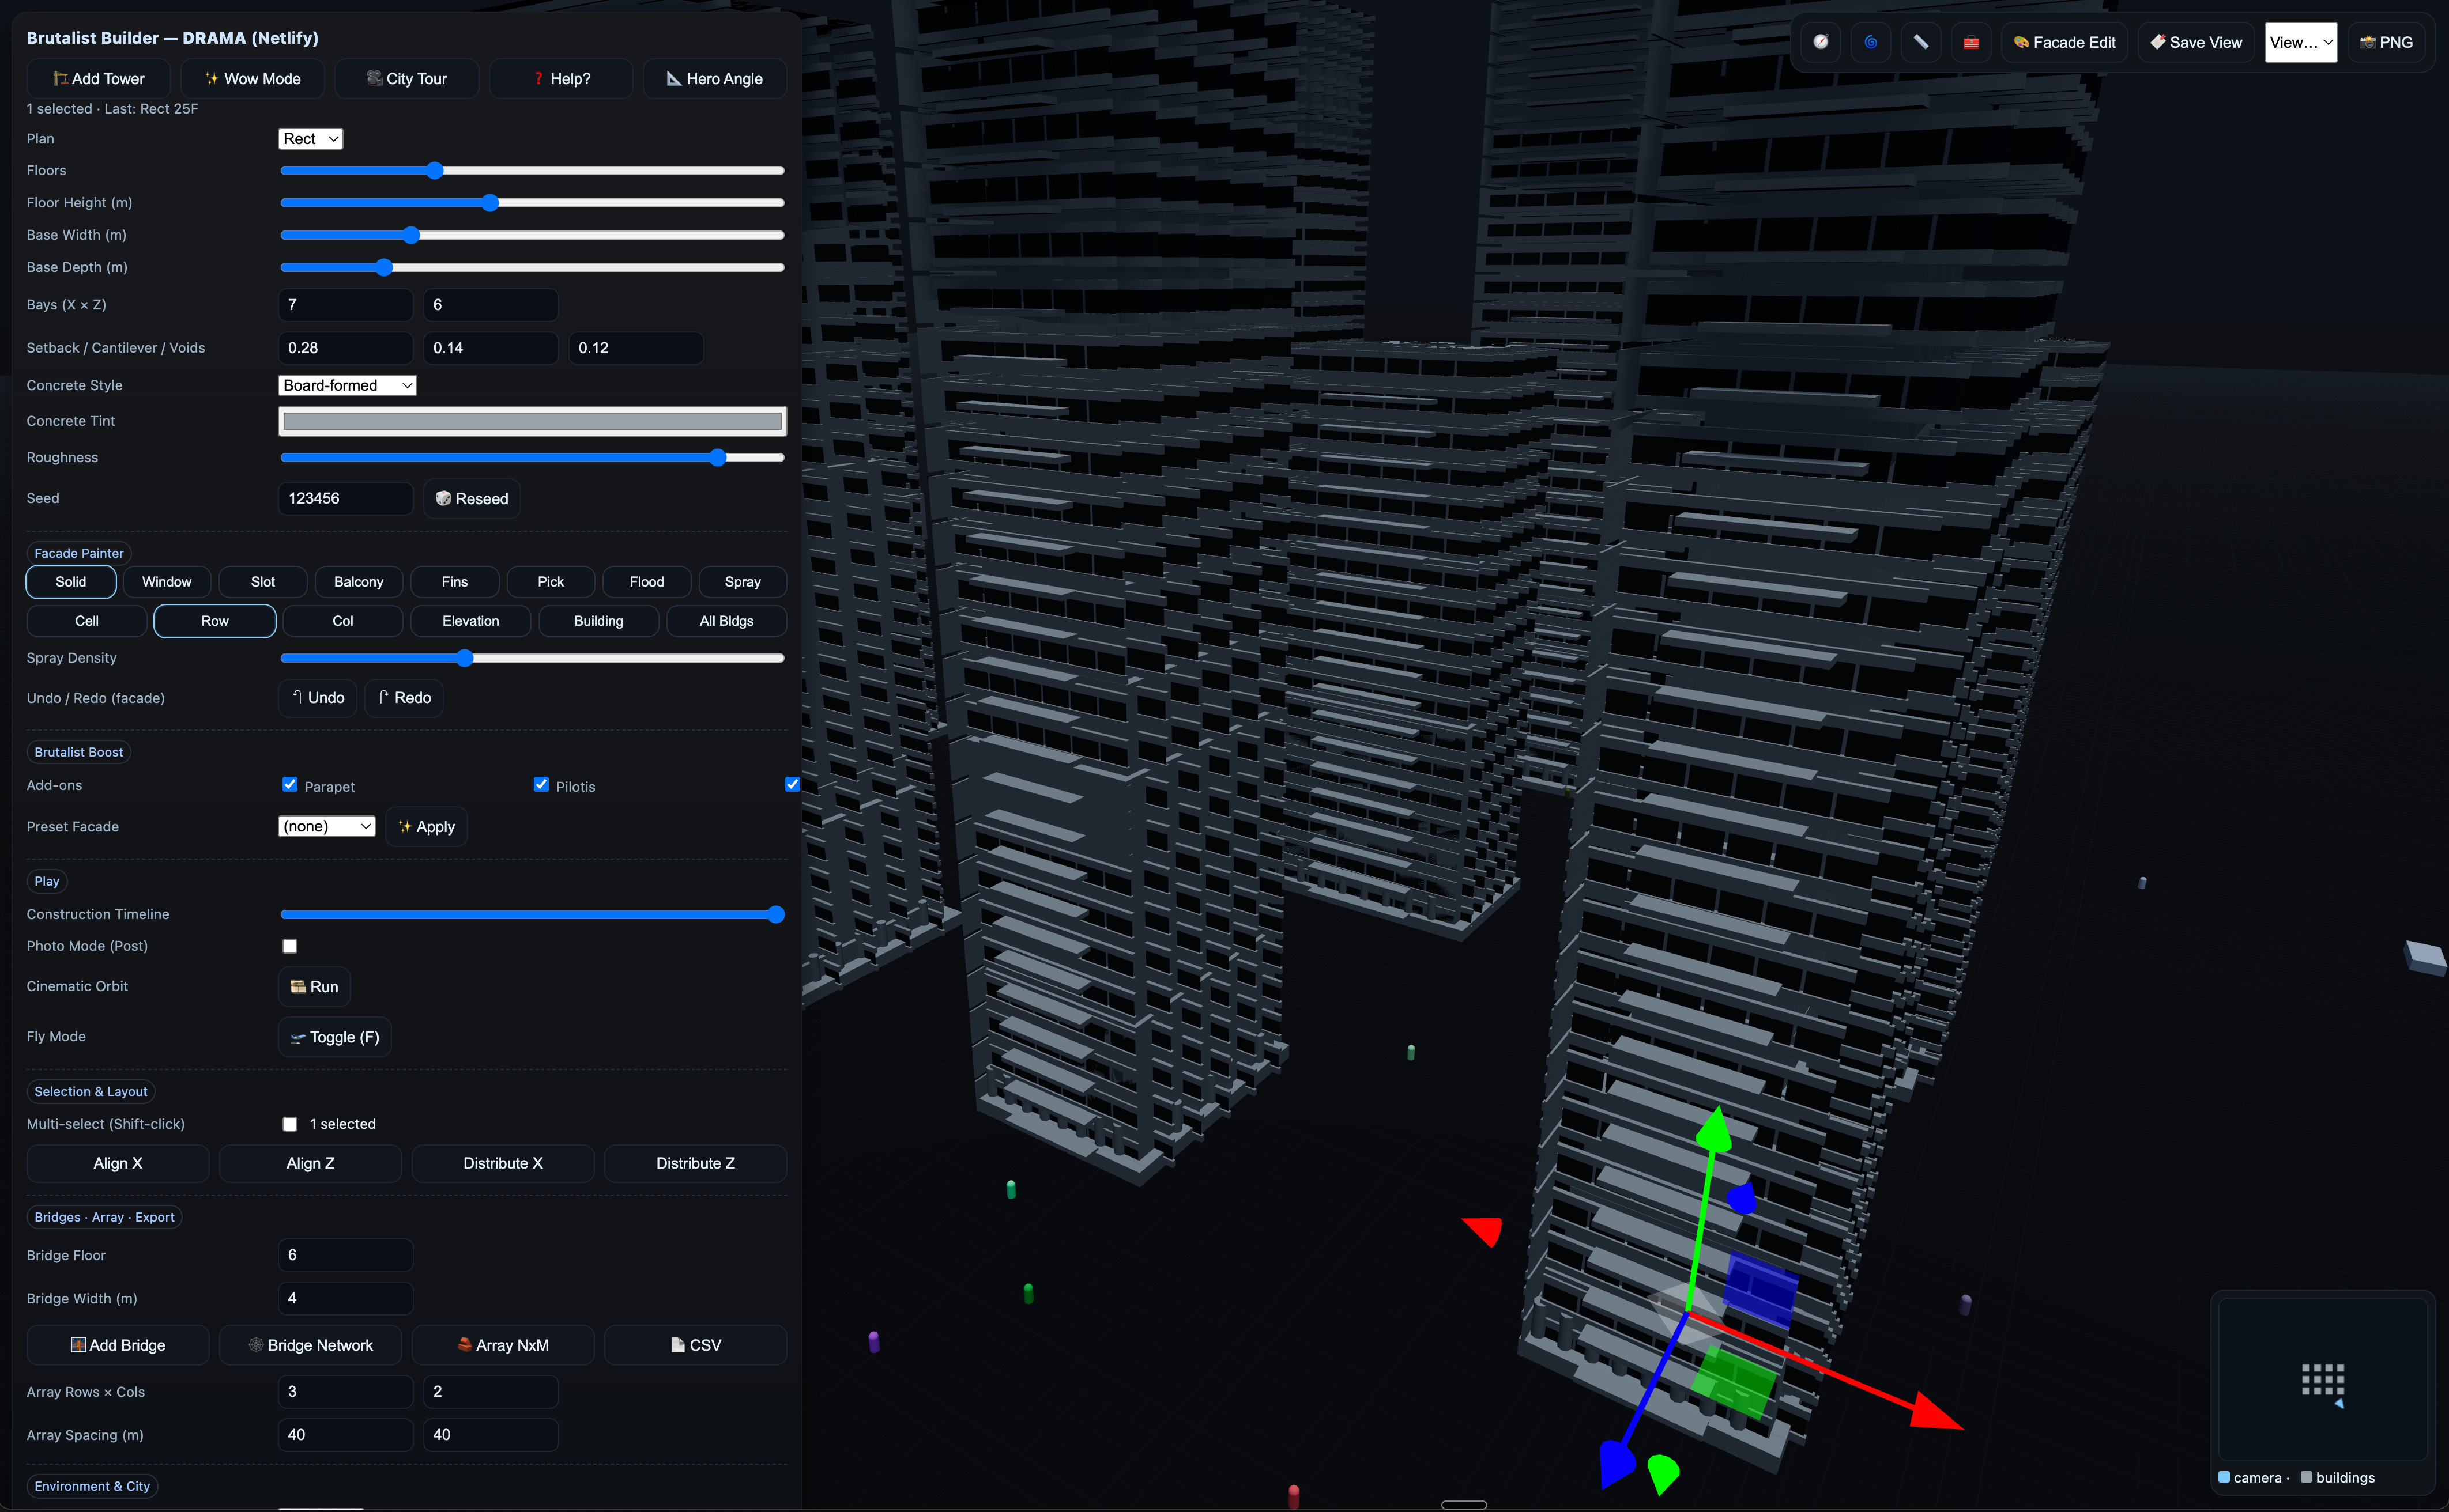Select the ruler tool icon
The image size is (2449, 1512).
click(1921, 42)
